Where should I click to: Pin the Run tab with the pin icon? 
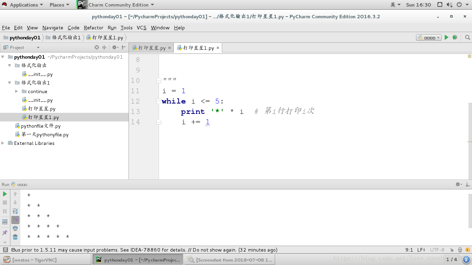[5, 233]
